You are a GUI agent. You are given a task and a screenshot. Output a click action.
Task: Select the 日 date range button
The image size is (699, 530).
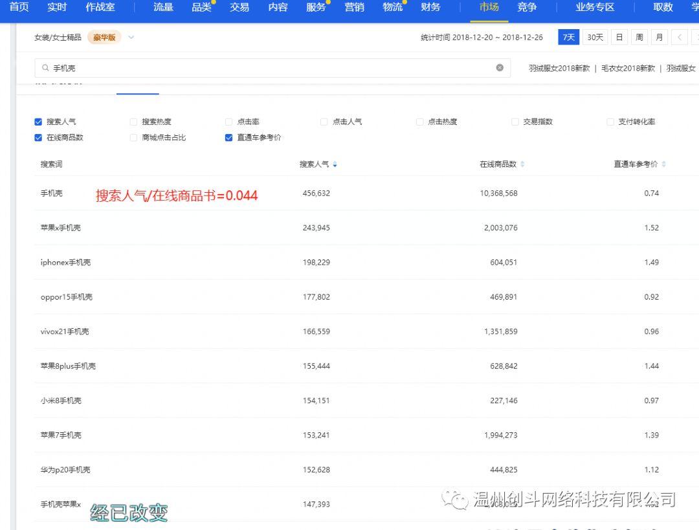coord(619,38)
